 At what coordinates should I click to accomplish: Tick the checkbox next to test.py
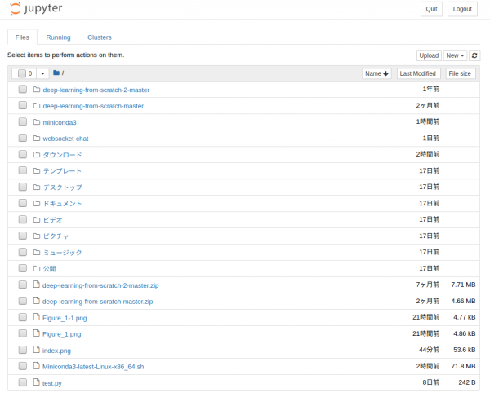(23, 383)
